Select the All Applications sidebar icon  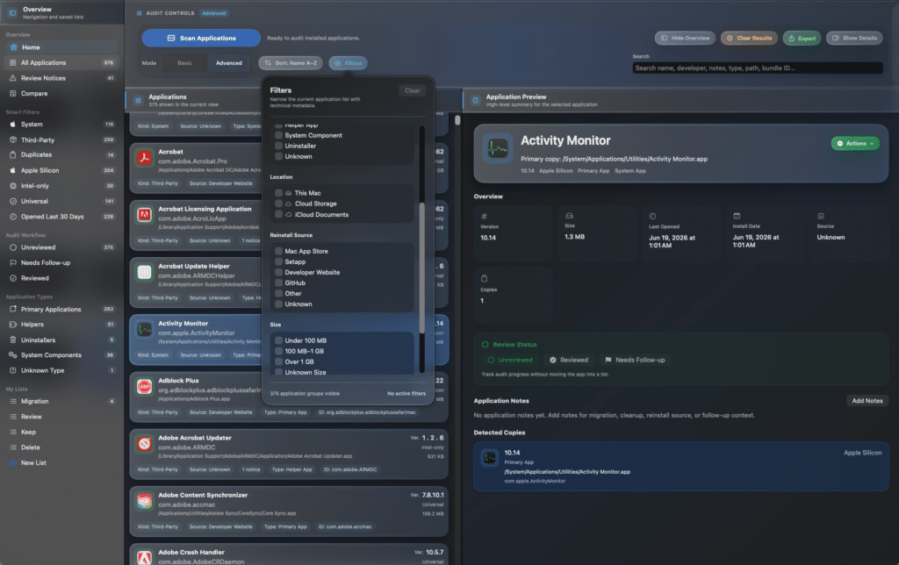[x=13, y=62]
